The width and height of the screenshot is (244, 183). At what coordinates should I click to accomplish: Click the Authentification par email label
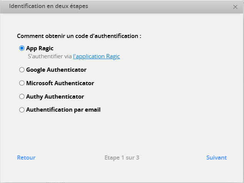coord(64,110)
